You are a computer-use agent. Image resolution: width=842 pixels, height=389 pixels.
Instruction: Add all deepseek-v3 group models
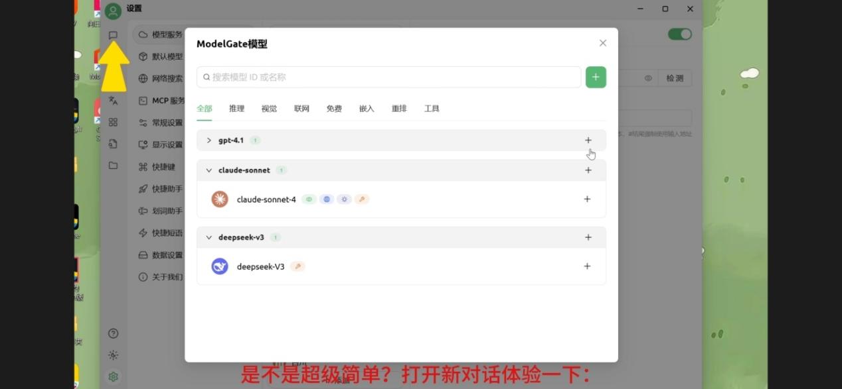coord(588,237)
